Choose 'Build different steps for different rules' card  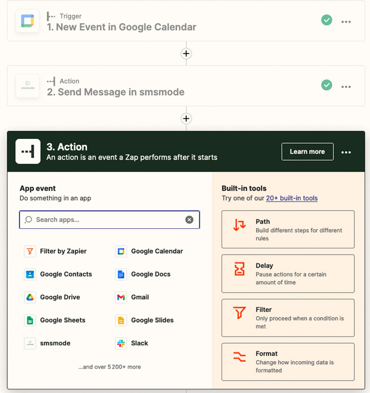click(x=288, y=229)
